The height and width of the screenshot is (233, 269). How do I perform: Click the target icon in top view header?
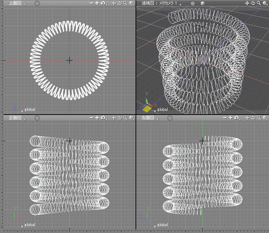[x=37, y=3]
